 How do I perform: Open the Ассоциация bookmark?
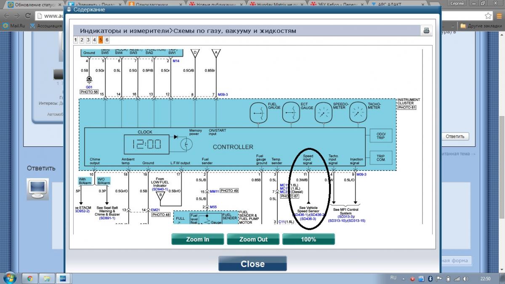[46, 26]
